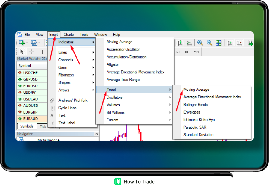
Task: Select the EURAUD row in Market Watch
Action: 30,119
